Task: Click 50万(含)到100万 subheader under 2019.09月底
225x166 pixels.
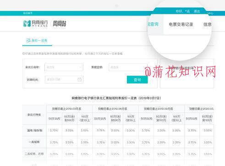Action: pyautogui.click(x=161, y=118)
